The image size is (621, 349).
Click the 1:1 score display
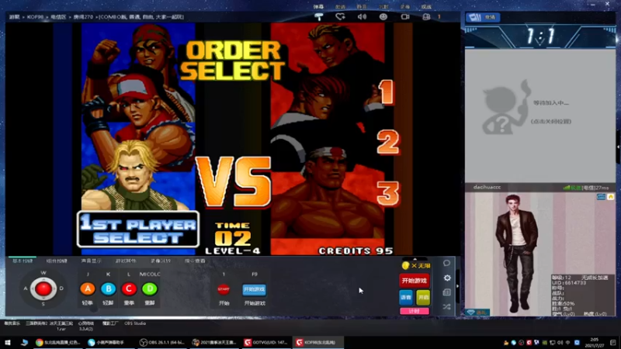[540, 36]
